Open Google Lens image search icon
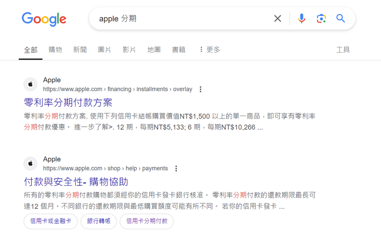 (x=321, y=19)
